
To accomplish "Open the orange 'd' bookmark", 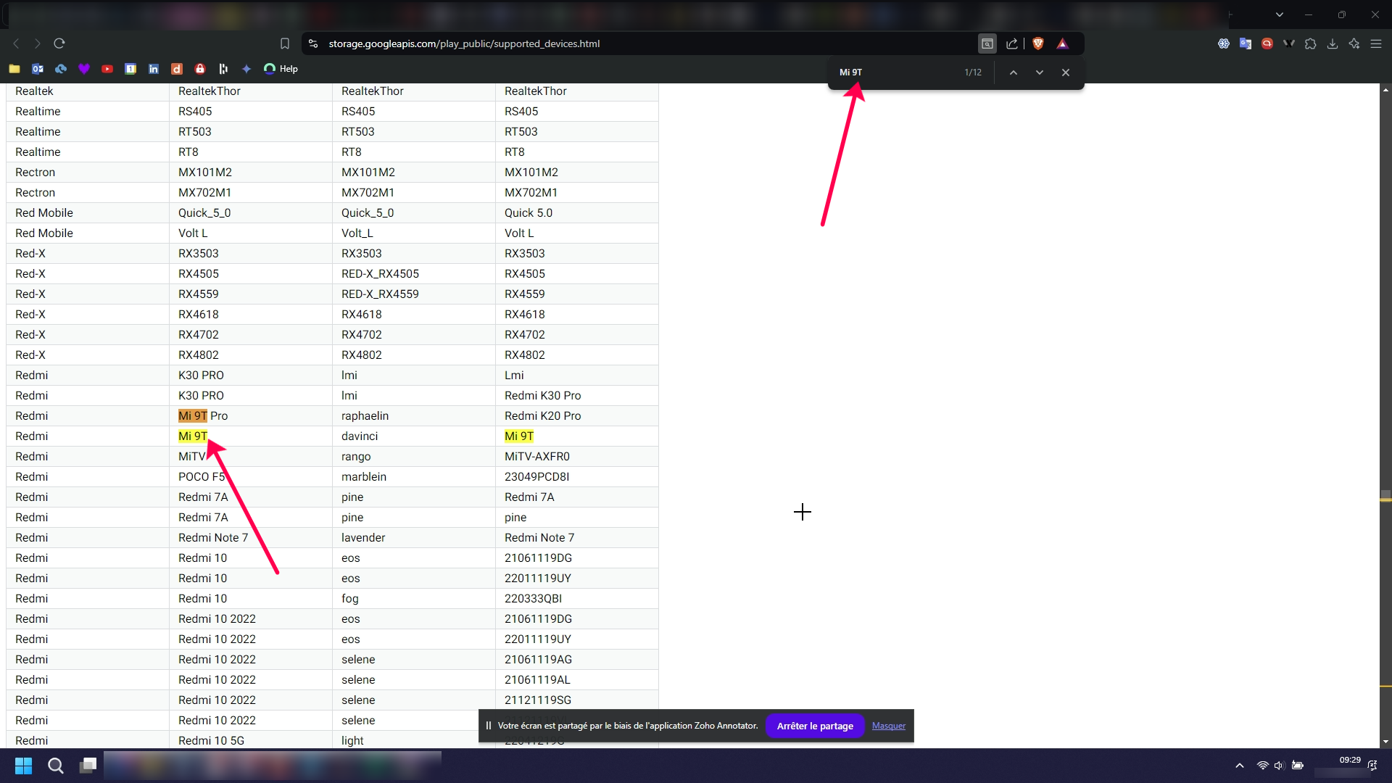I will 177,69.
